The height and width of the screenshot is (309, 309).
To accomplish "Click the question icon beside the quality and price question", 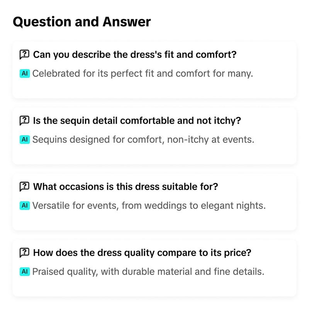I will (24, 253).
